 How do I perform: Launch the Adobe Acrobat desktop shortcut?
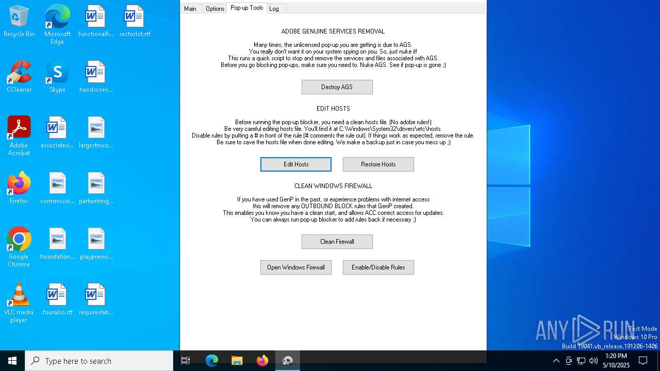coord(19,136)
